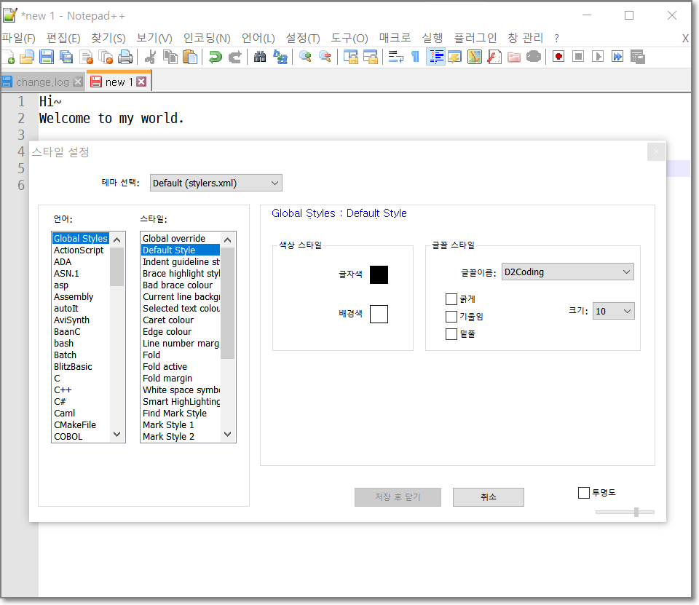Select Caret colour style
The height and width of the screenshot is (605, 699).
168,320
